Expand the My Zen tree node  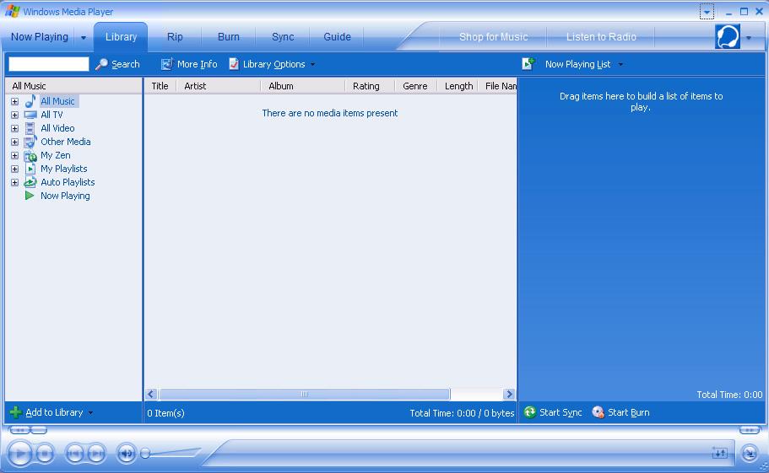[14, 155]
